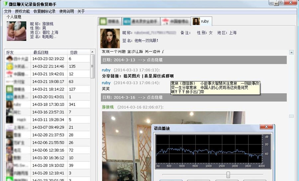The height and width of the screenshot is (181, 299).
Task: Click 猕猴桃 sender name at 02:06:07 message
Action: pos(108,107)
